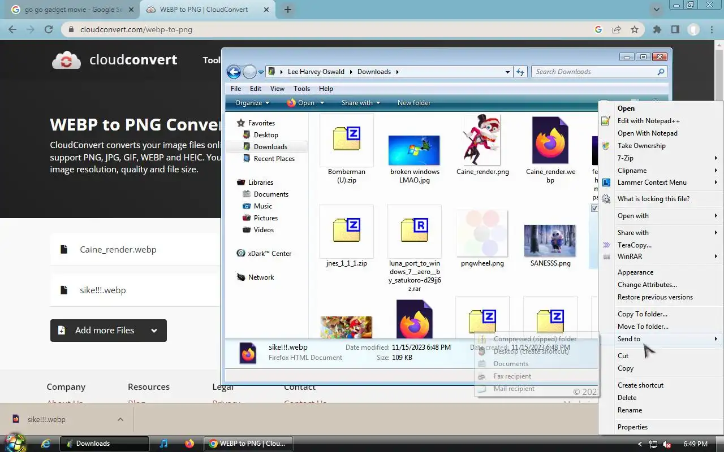
Task: Open a new Chrome tab
Action: click(x=288, y=10)
